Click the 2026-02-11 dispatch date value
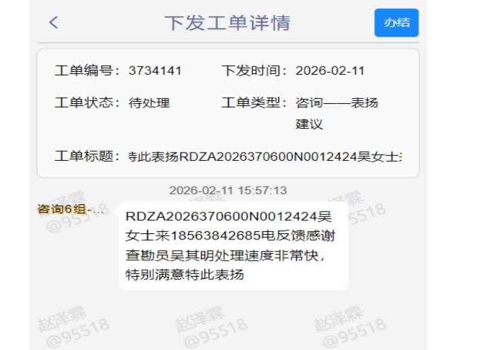Image resolution: width=485 pixels, height=350 pixels. pyautogui.click(x=331, y=71)
